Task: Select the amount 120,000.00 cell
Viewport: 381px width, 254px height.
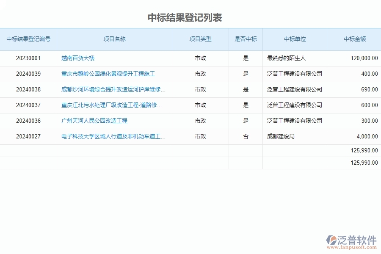Action: pos(363,58)
